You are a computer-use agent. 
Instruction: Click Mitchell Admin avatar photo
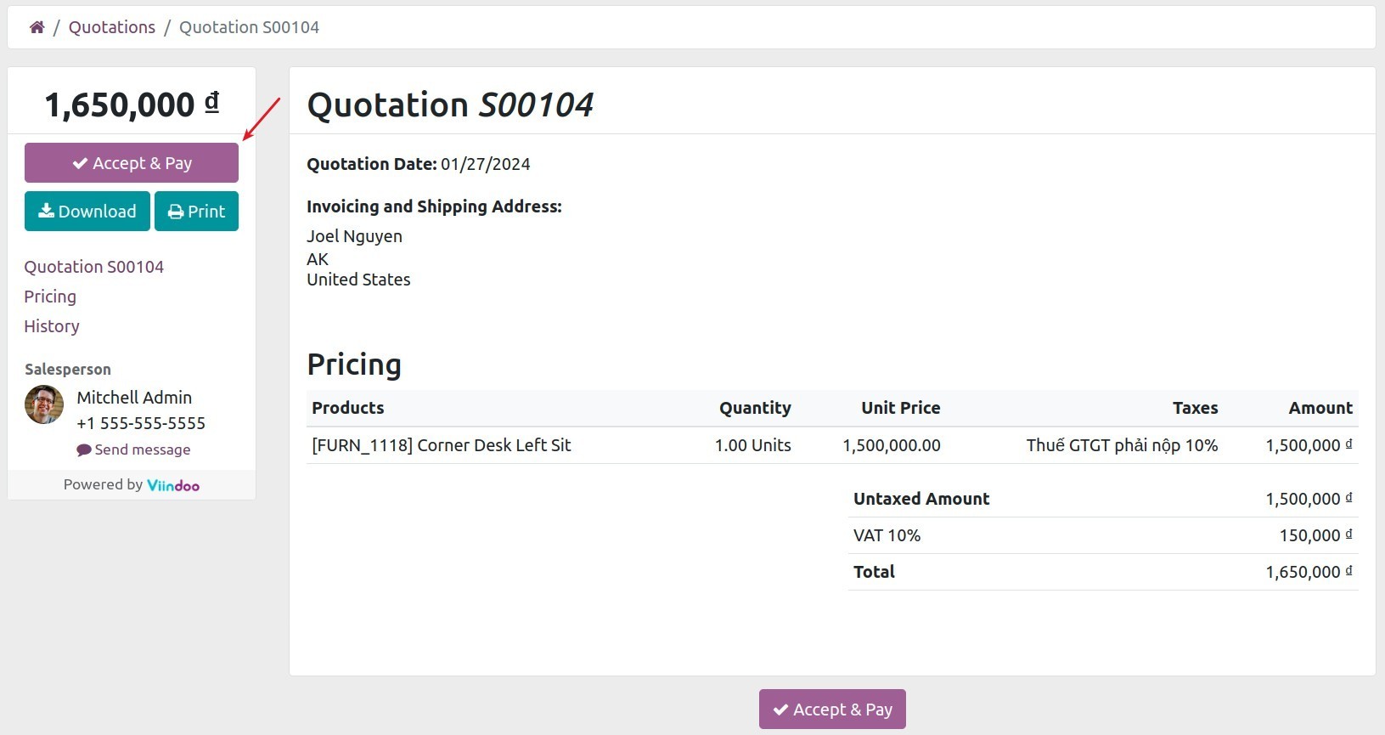click(x=44, y=404)
